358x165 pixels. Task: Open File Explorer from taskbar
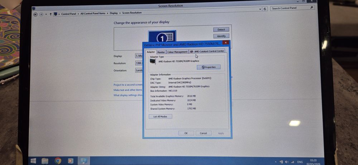[x=45, y=161]
